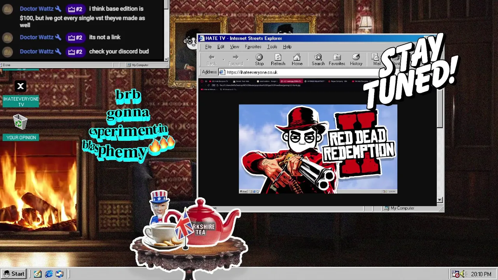Viewport: 498px width, 280px height.
Task: Click the browser scrollbar down arrow
Action: (x=440, y=200)
